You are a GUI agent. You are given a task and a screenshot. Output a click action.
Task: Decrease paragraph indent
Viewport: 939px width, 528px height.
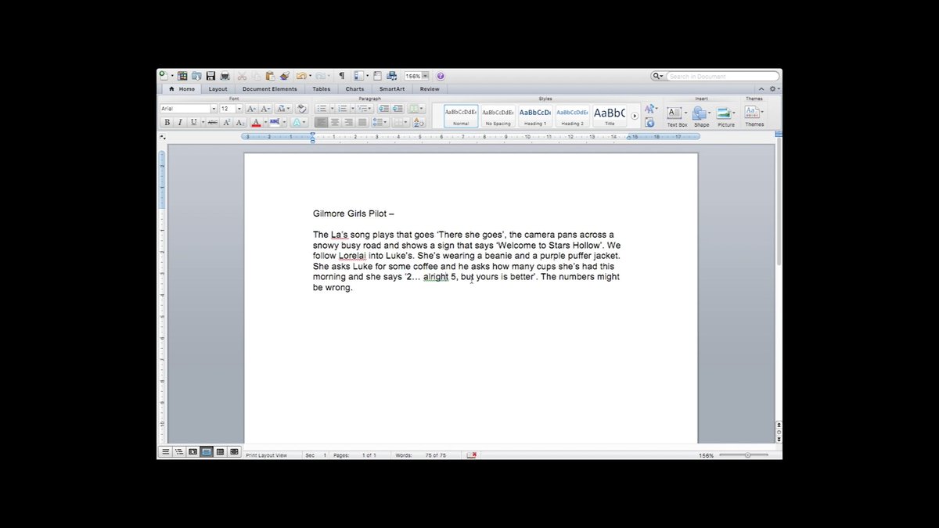383,109
